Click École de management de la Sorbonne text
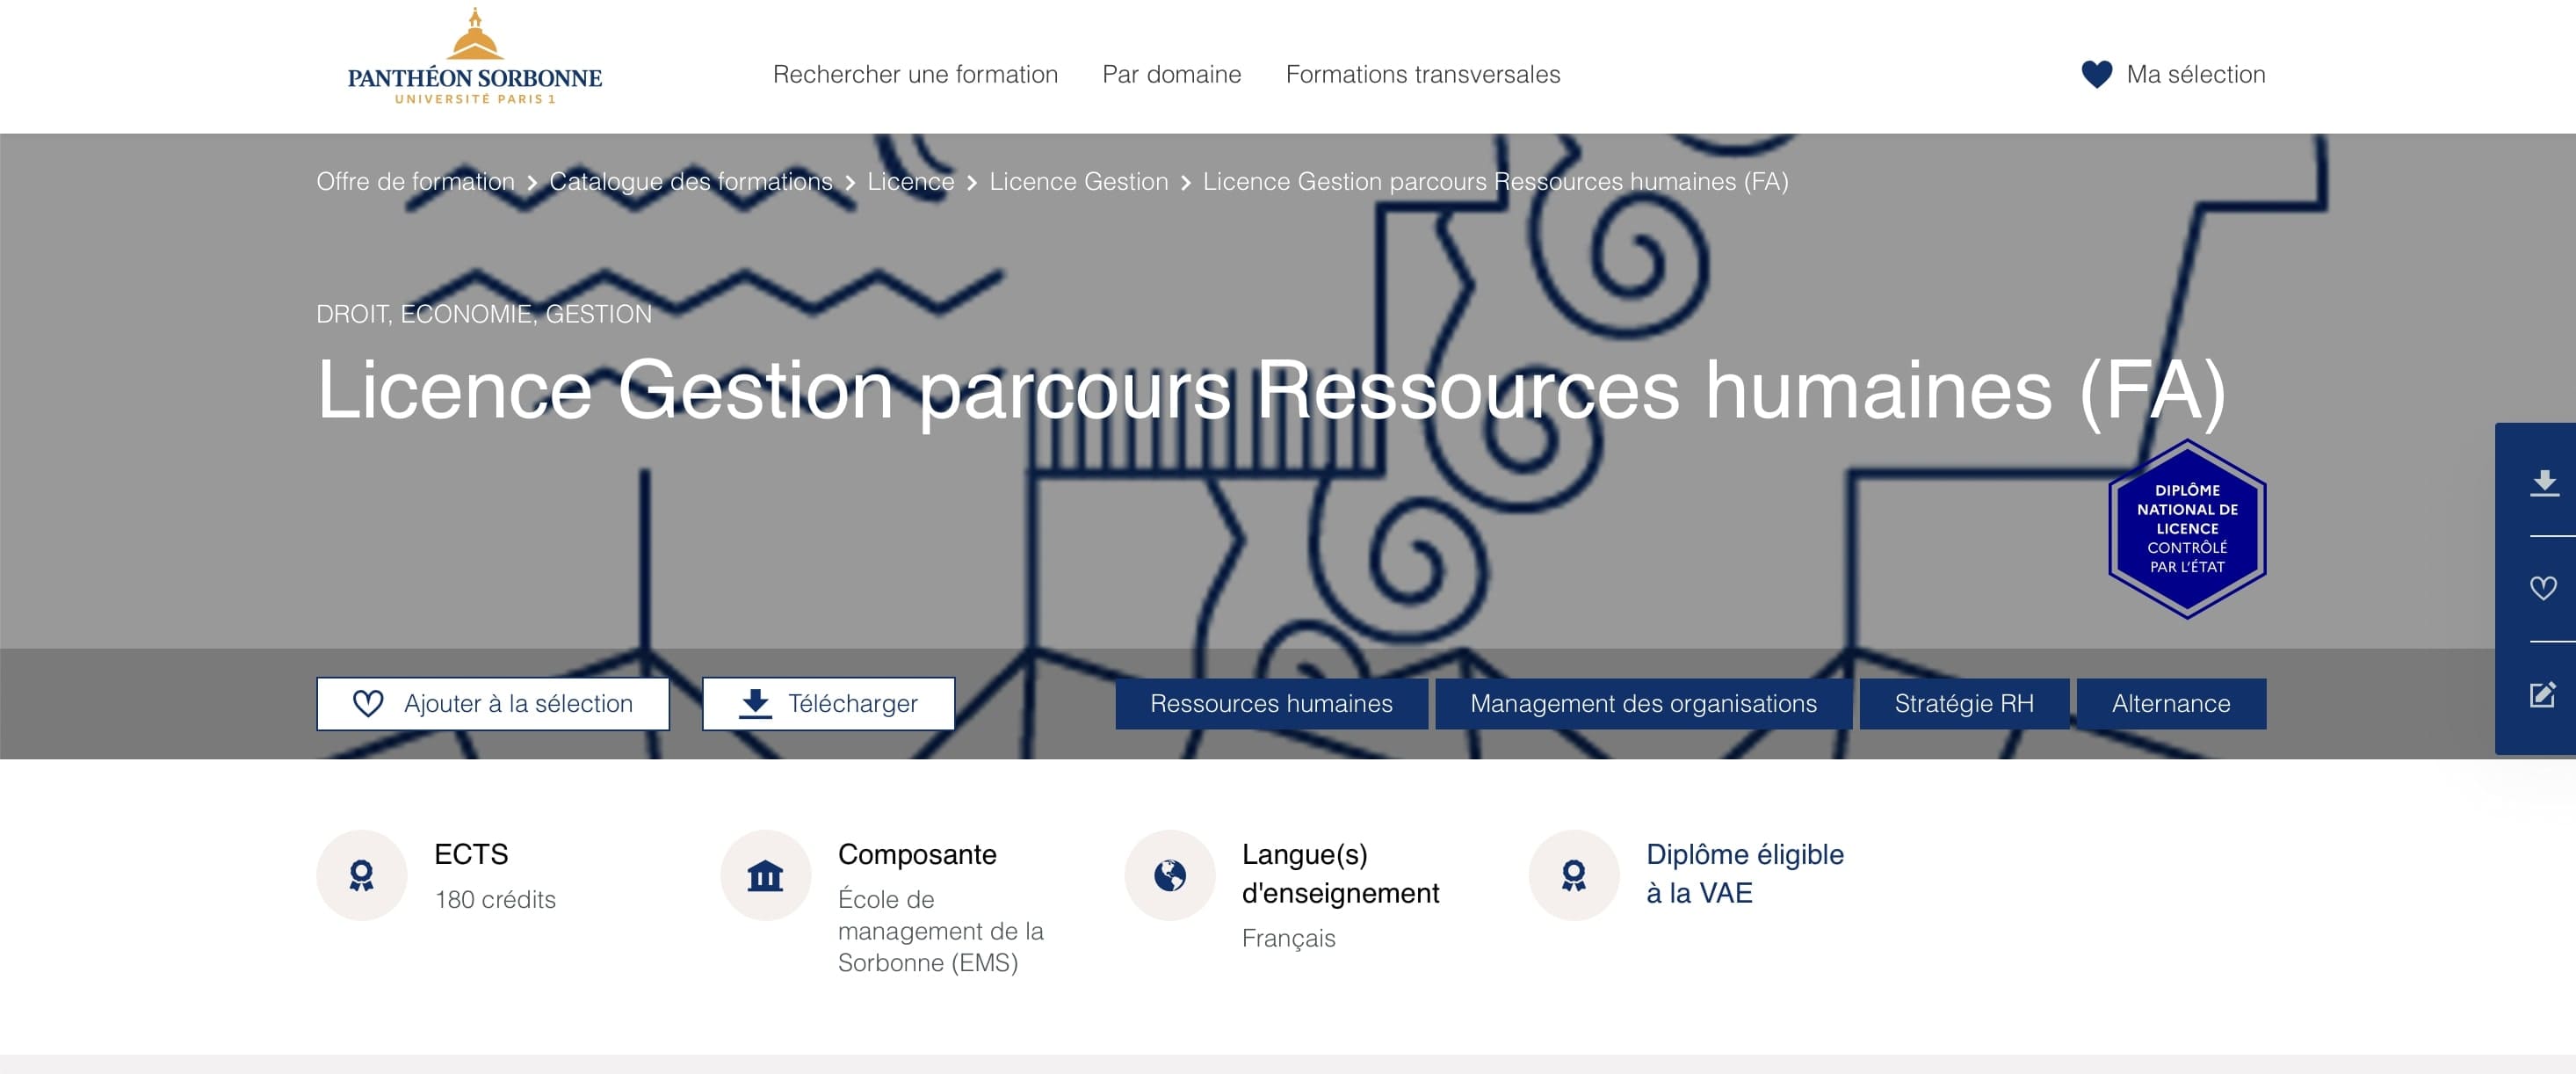 coord(940,930)
